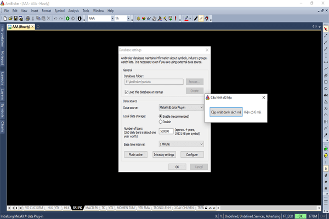The height and width of the screenshot is (219, 329).
Task: Click the horizontal scrollbar right arrow
Action: (x=319, y=208)
